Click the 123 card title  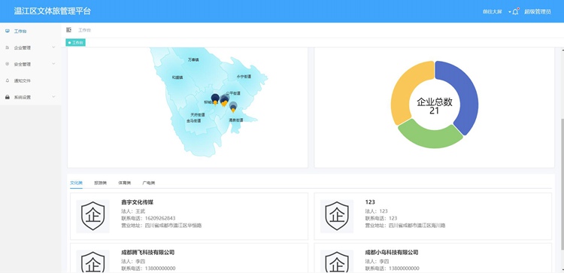pos(370,202)
